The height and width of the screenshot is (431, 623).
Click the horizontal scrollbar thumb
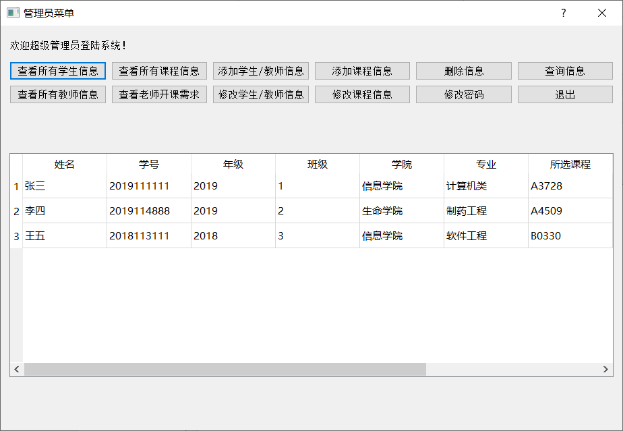pyautogui.click(x=225, y=370)
